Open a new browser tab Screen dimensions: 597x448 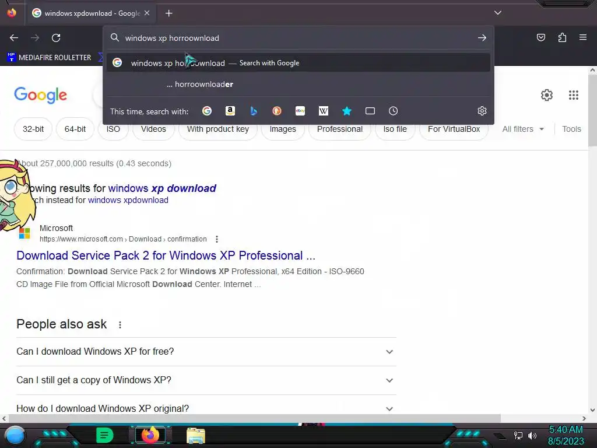pos(168,13)
